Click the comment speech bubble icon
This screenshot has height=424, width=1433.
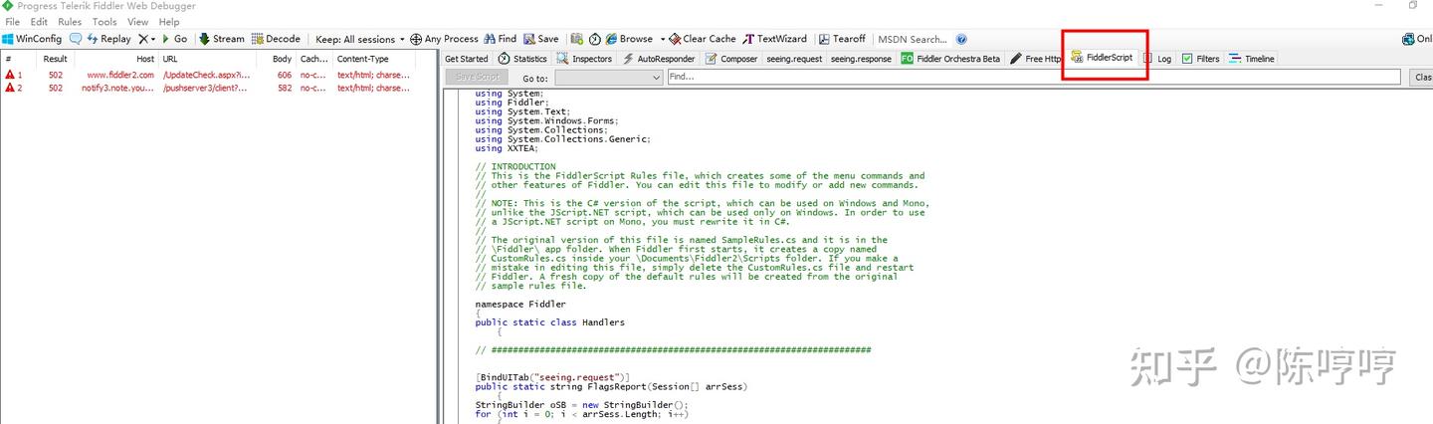pos(76,39)
